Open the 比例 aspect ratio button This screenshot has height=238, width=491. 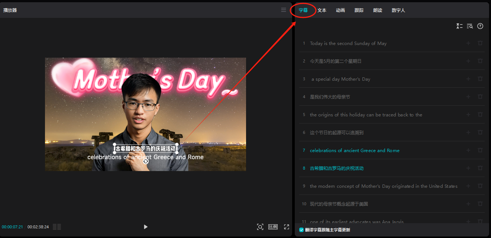pyautogui.click(x=273, y=227)
